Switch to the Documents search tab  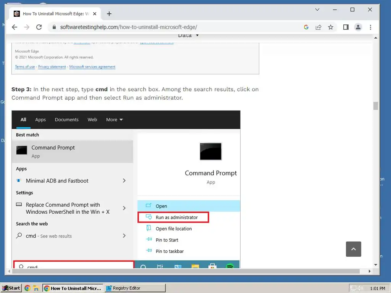click(x=66, y=119)
